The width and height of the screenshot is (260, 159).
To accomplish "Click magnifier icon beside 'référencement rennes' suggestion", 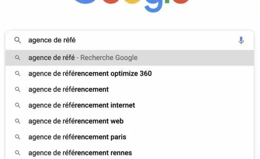I will (x=17, y=153).
